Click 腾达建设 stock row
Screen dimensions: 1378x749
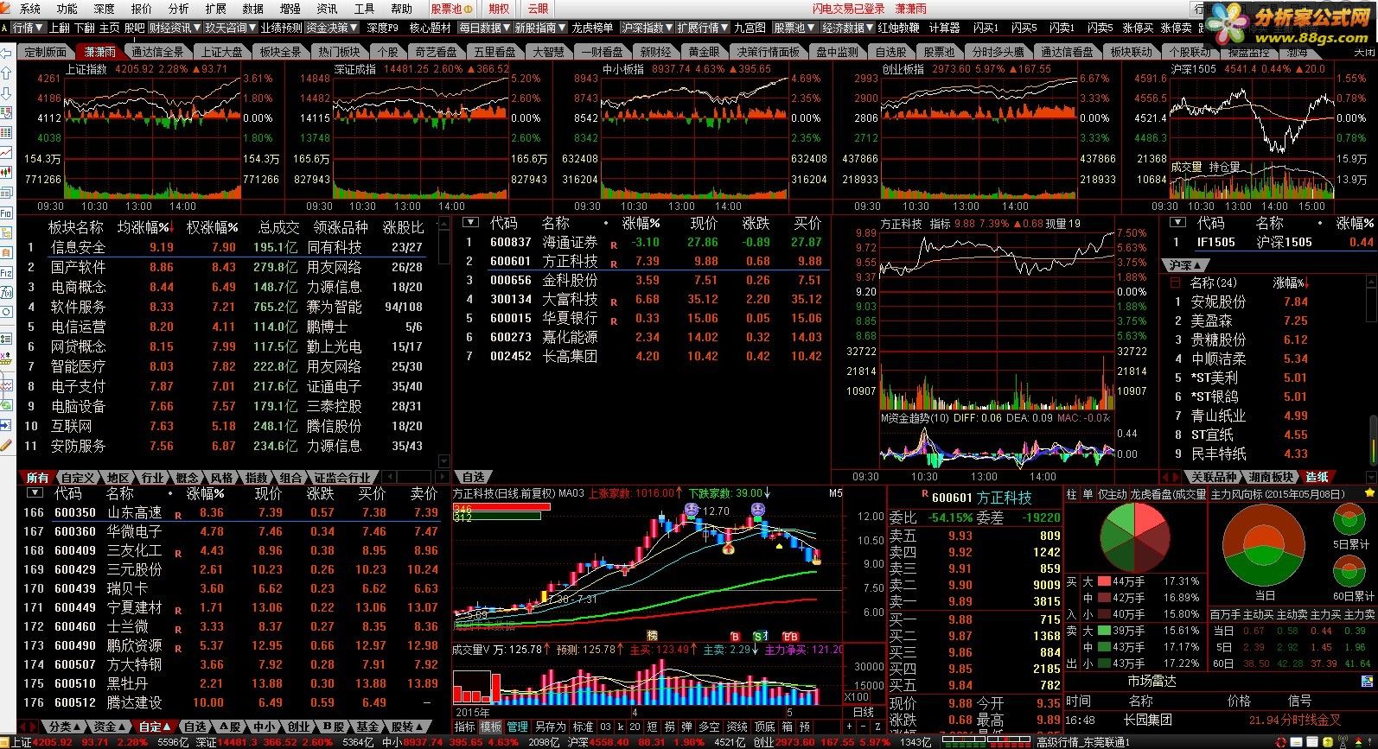[x=233, y=702]
